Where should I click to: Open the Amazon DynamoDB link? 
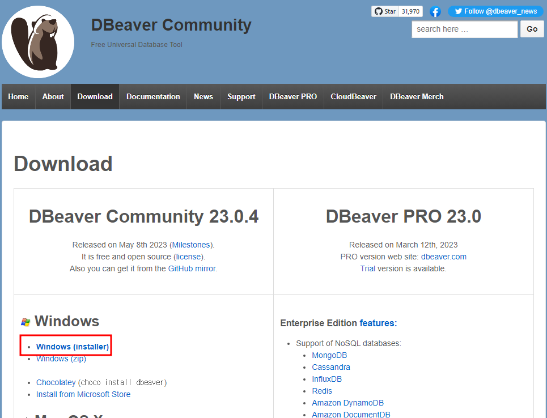tap(348, 403)
